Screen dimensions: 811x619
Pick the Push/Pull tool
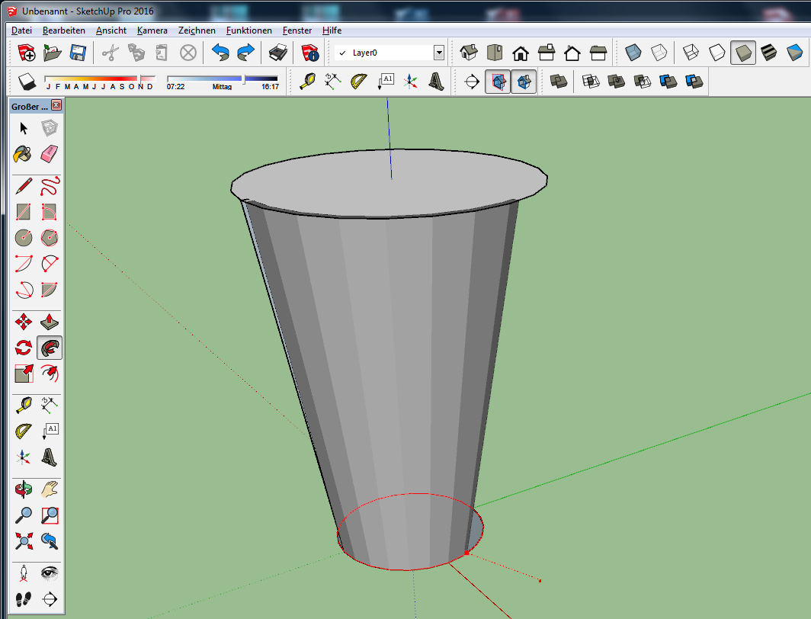click(x=50, y=322)
